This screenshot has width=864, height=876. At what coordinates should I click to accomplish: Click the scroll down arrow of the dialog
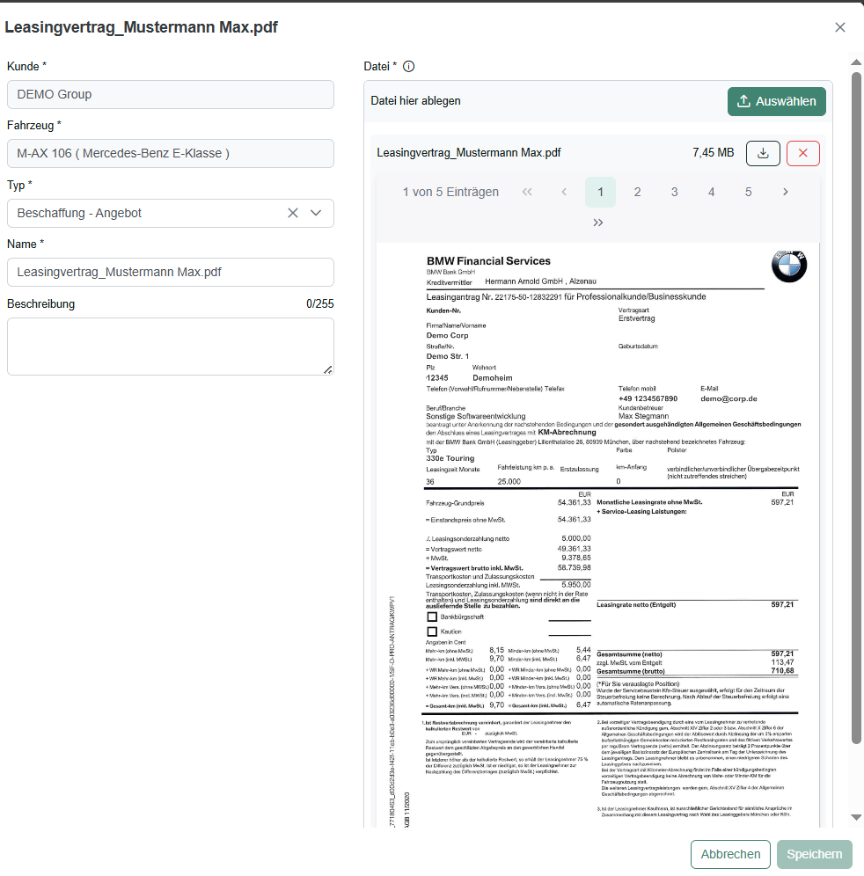(x=855, y=817)
